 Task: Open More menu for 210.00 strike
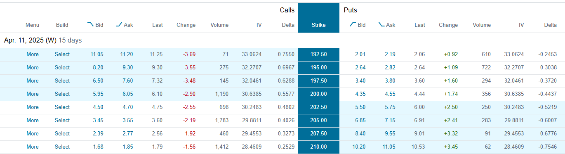(x=33, y=147)
